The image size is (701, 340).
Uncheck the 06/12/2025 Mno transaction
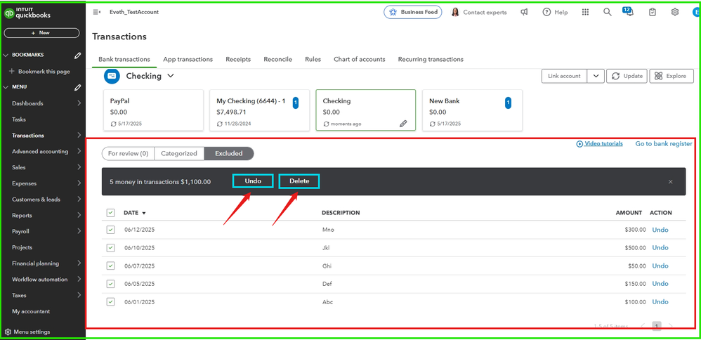[x=110, y=230]
